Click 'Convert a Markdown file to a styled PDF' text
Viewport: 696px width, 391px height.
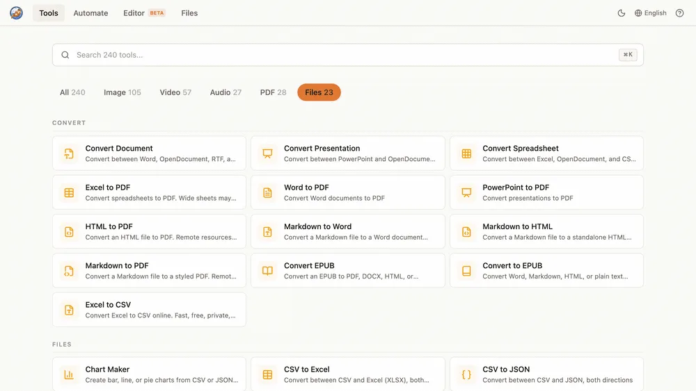click(x=161, y=276)
